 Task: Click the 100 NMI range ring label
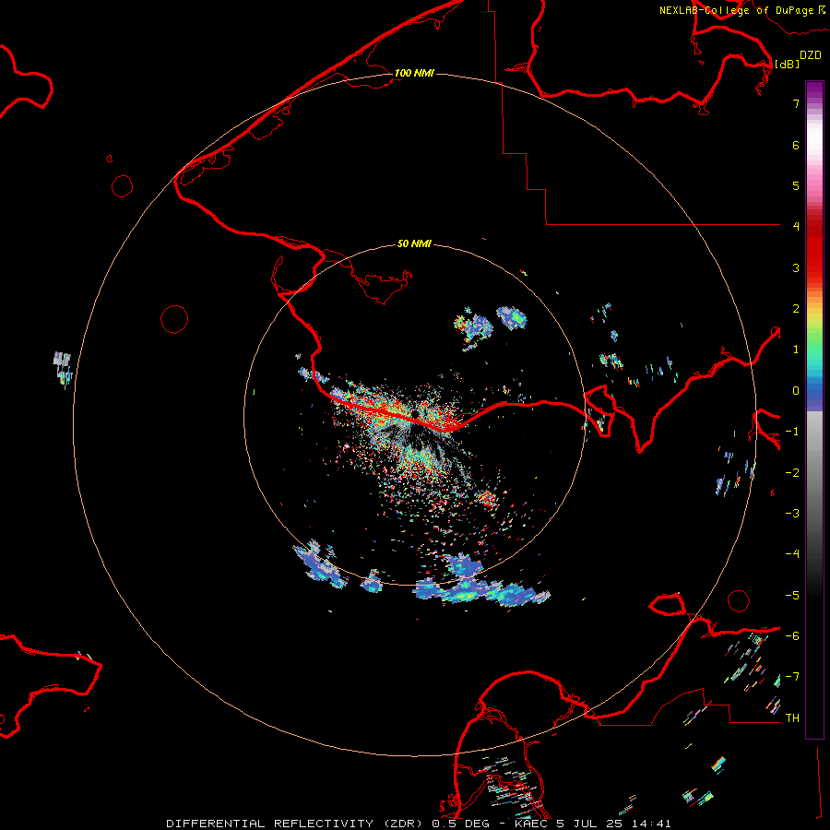pos(414,73)
